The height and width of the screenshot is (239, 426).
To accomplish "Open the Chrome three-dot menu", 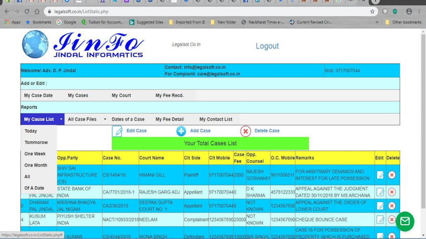I will pos(420,11).
